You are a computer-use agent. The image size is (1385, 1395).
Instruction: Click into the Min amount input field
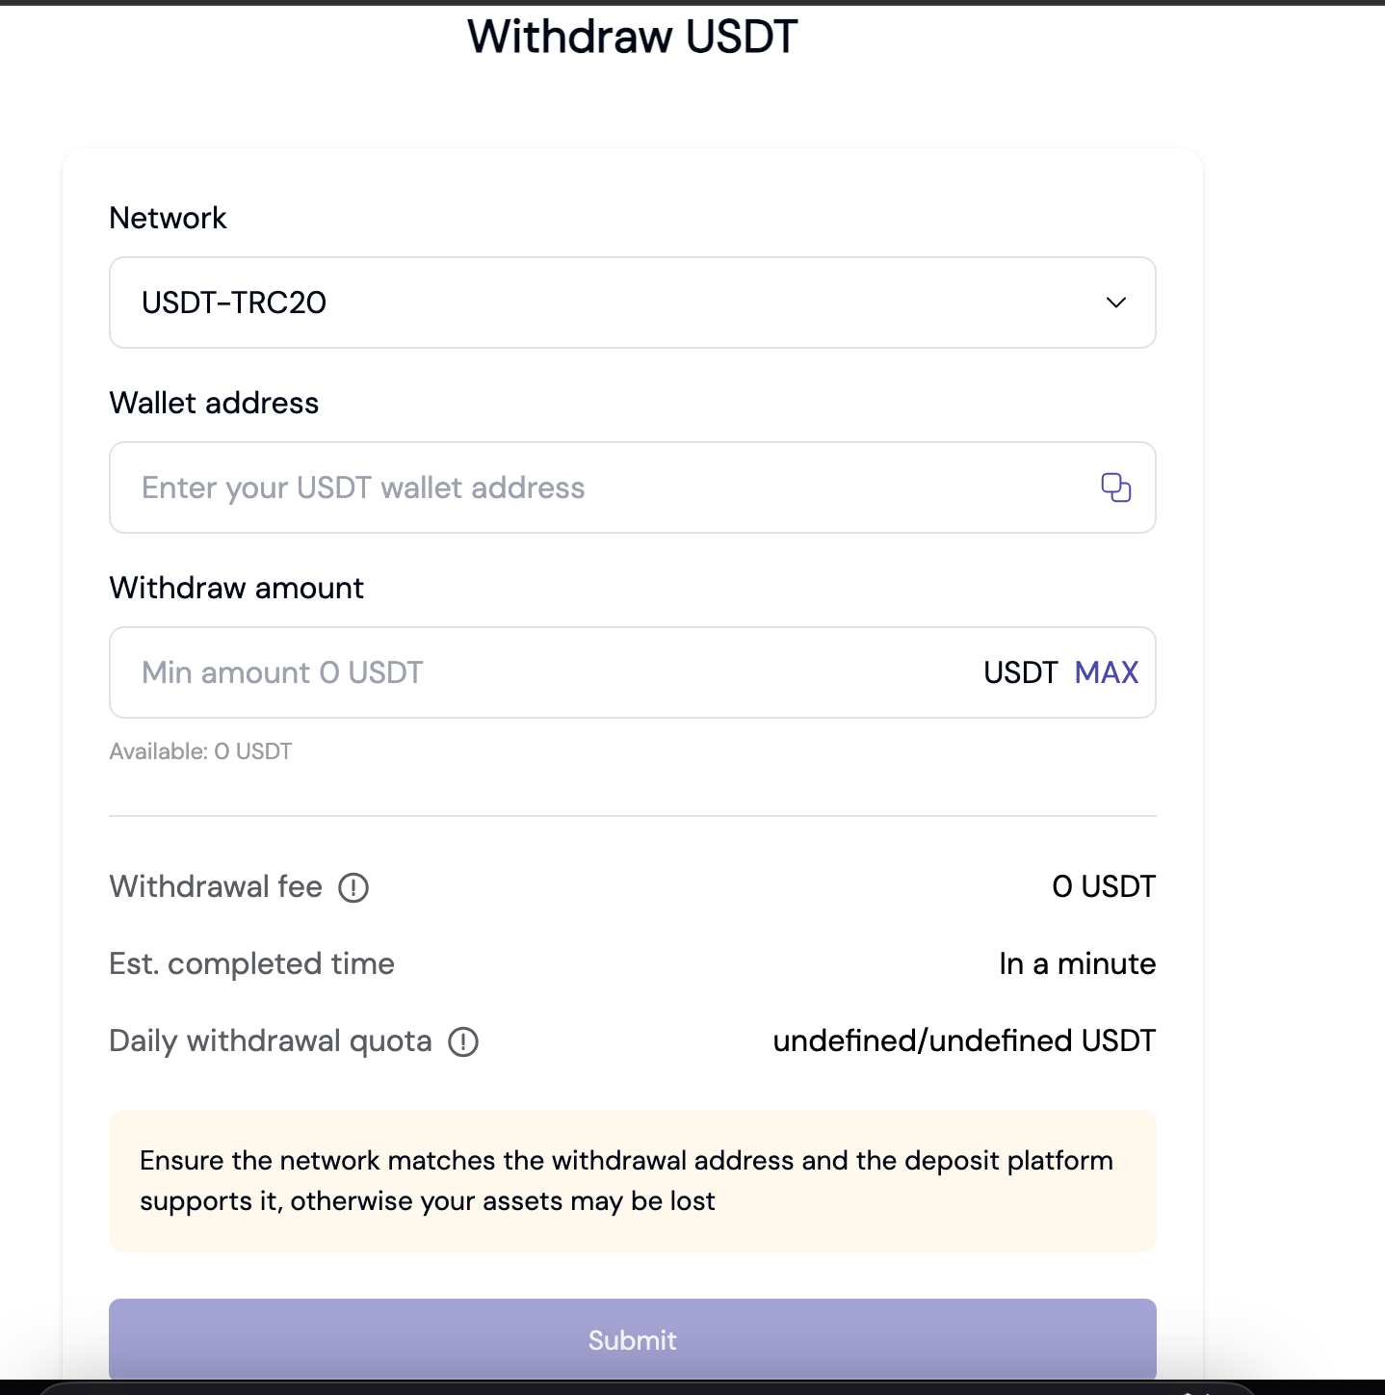tap(539, 672)
